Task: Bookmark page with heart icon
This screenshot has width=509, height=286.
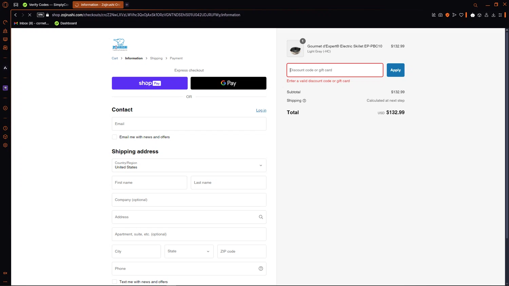Action: click(x=461, y=15)
